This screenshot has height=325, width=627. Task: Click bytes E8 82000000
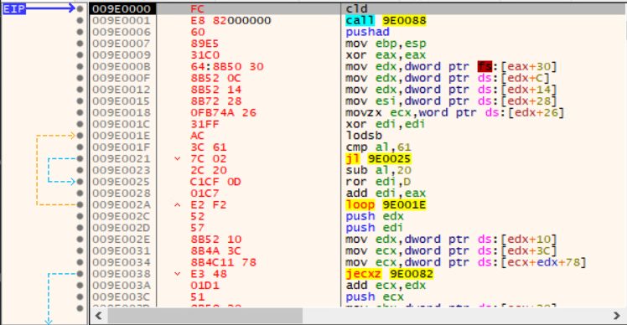pos(231,20)
